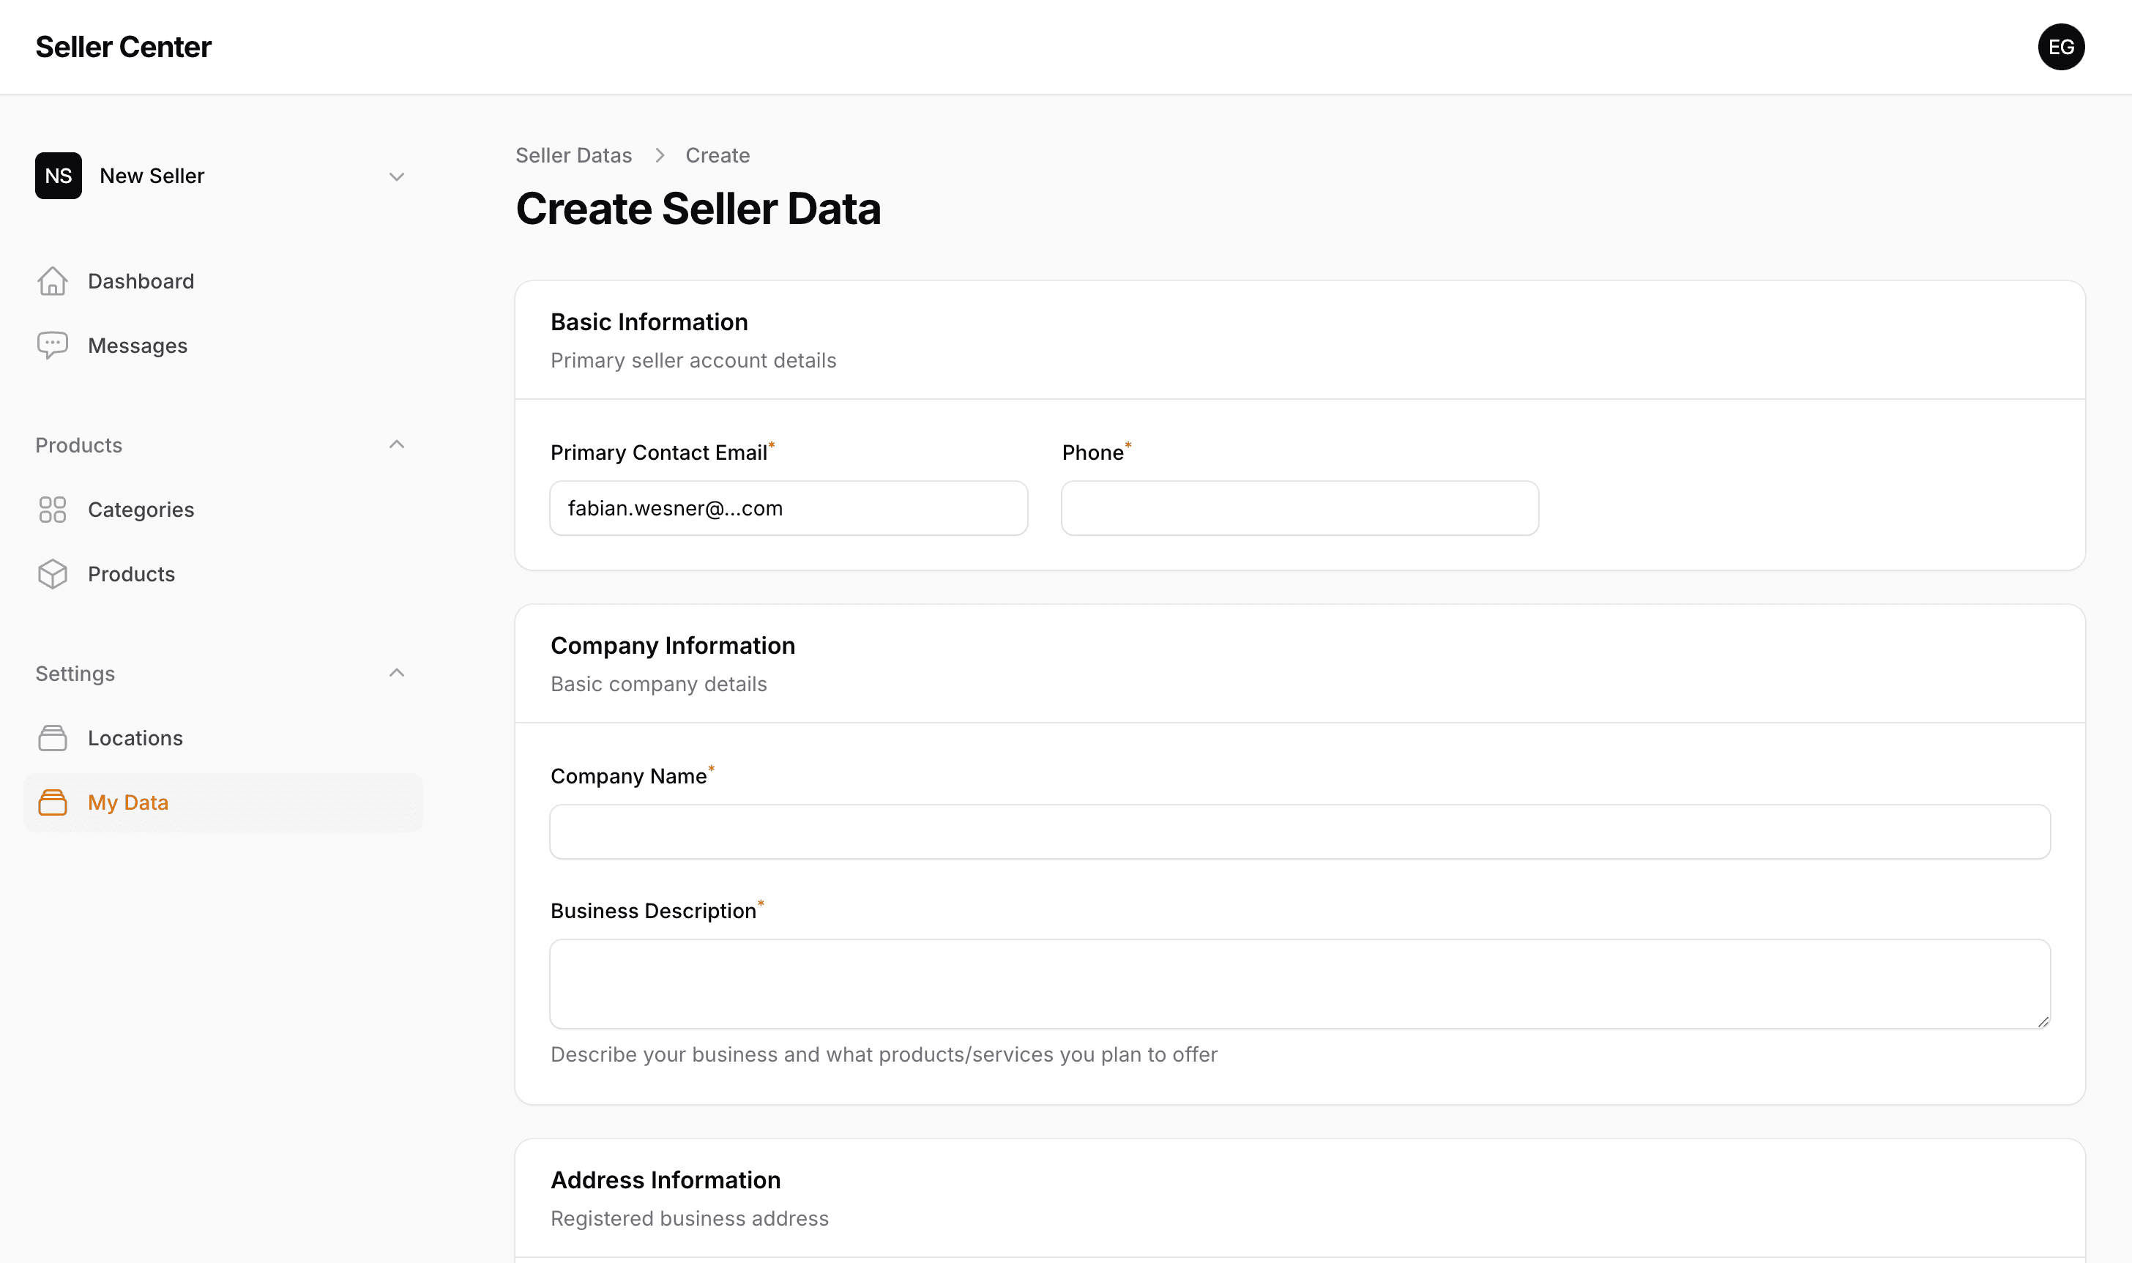Click the Locations storage icon

(x=53, y=738)
